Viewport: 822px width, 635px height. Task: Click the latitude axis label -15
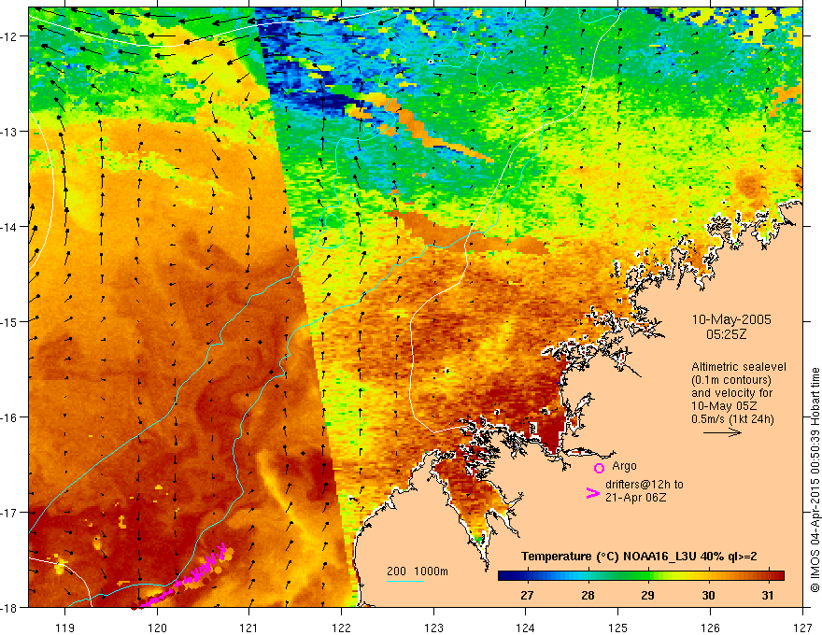(x=11, y=321)
